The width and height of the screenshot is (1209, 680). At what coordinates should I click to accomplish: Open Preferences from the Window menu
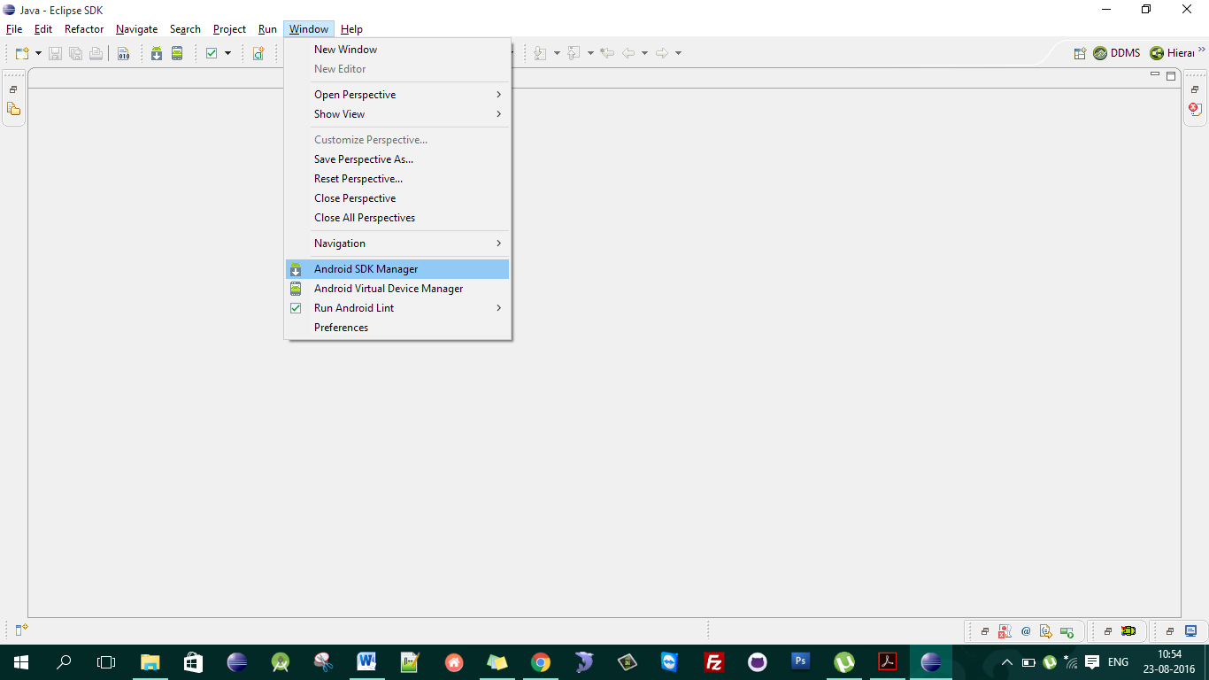pos(397,328)
